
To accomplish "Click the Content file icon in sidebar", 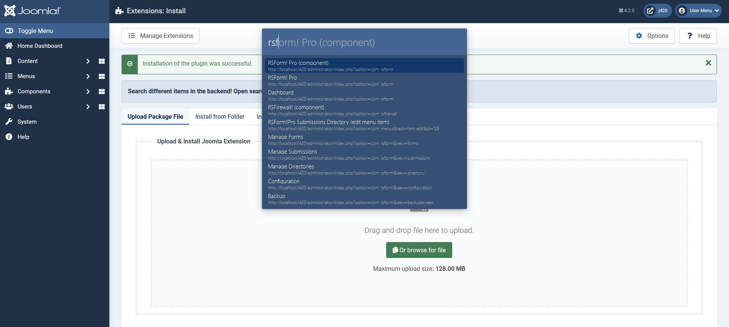I will click(9, 61).
